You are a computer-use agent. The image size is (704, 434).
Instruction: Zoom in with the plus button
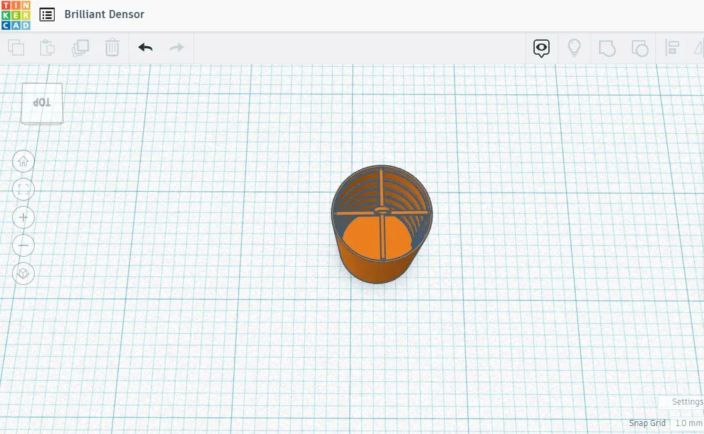coord(23,217)
